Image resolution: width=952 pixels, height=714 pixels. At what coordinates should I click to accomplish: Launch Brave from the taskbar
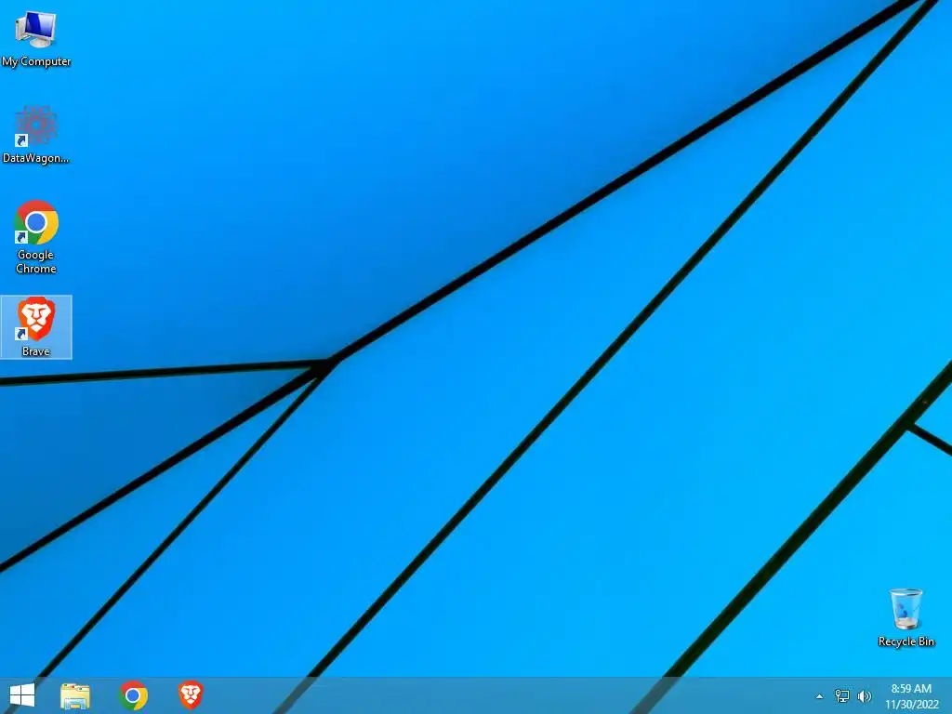[x=190, y=695]
